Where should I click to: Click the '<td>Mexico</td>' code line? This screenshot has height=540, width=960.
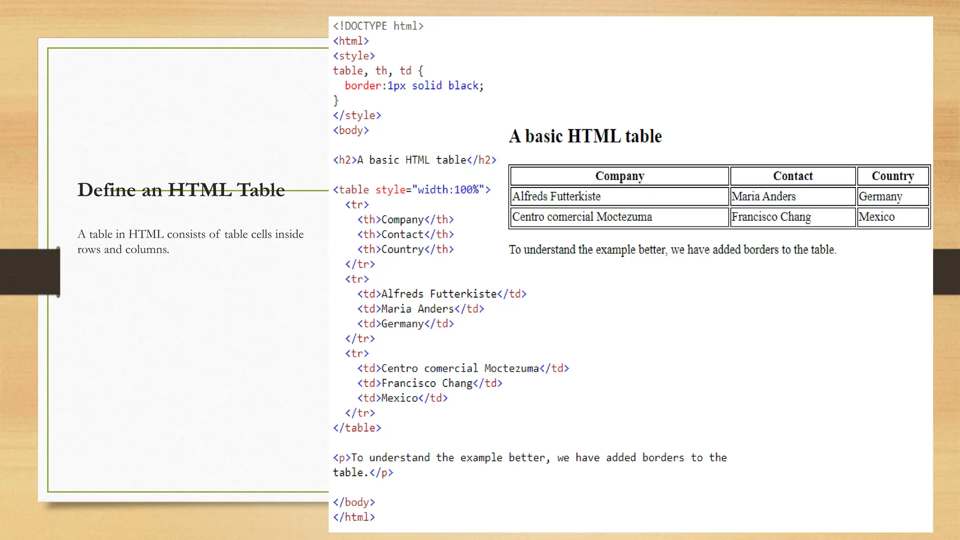[403, 398]
